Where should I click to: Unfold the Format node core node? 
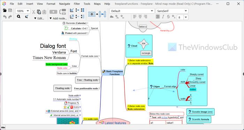[x=99, y=56]
